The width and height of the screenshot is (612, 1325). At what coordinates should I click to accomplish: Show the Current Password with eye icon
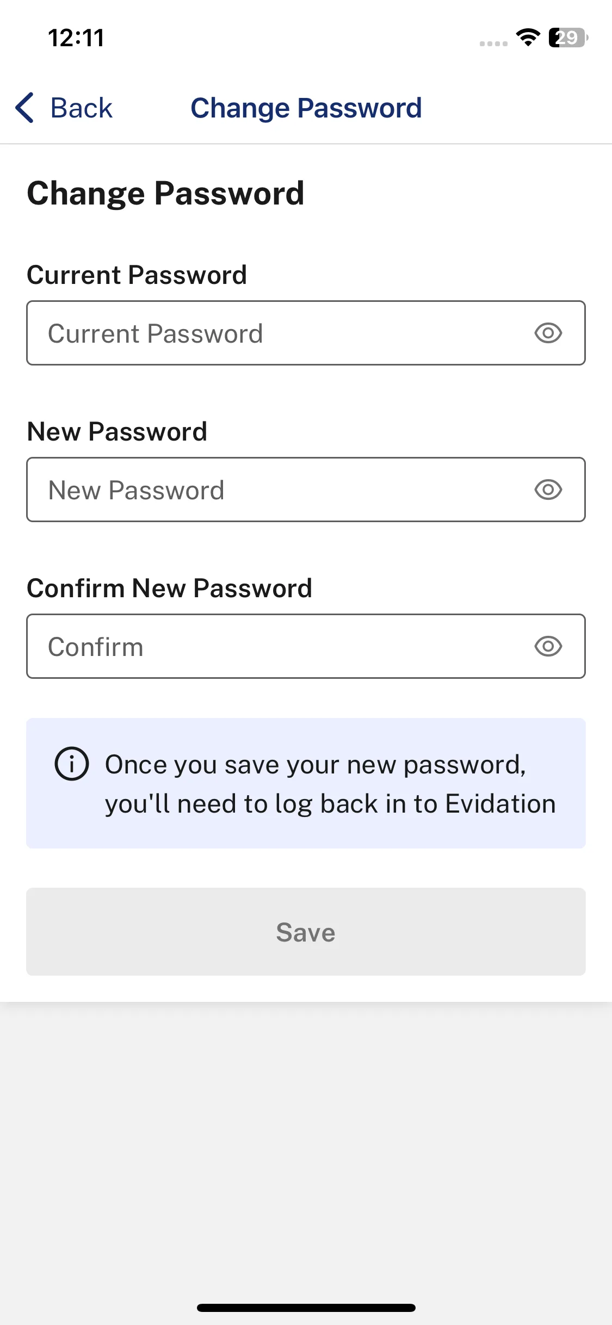(x=548, y=333)
